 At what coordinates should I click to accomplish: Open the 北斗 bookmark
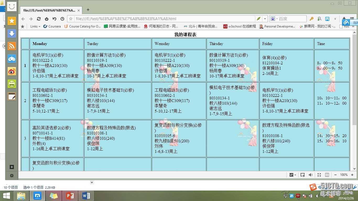201,26
